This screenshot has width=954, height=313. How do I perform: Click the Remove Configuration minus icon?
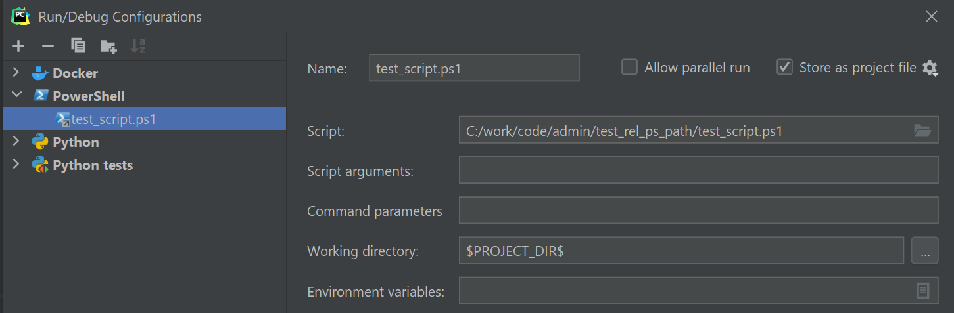click(47, 46)
